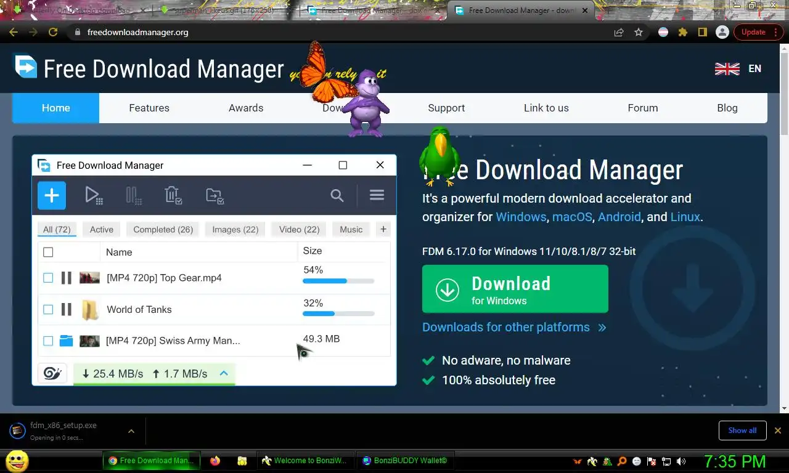
Task: Open the smiley face Start button
Action: pos(17,461)
